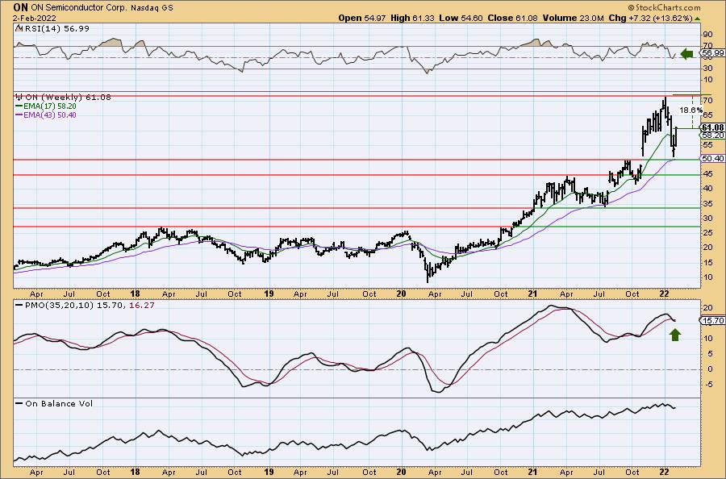Click the Close 61.08 header value
This screenshot has height=479, width=726.
coord(511,18)
